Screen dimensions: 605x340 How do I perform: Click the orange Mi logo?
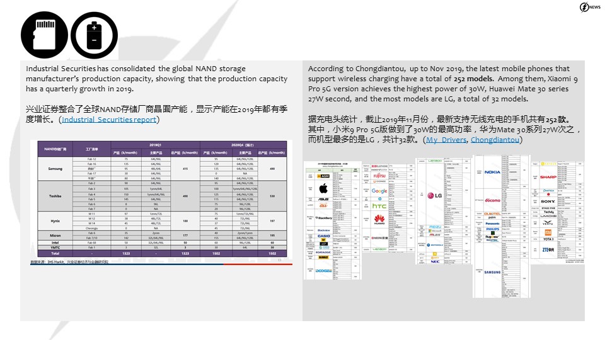[x=548, y=232]
